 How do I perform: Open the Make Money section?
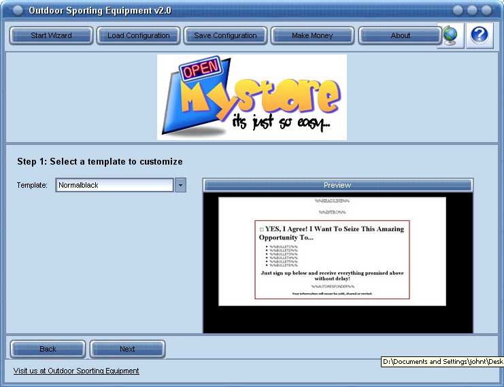312,35
